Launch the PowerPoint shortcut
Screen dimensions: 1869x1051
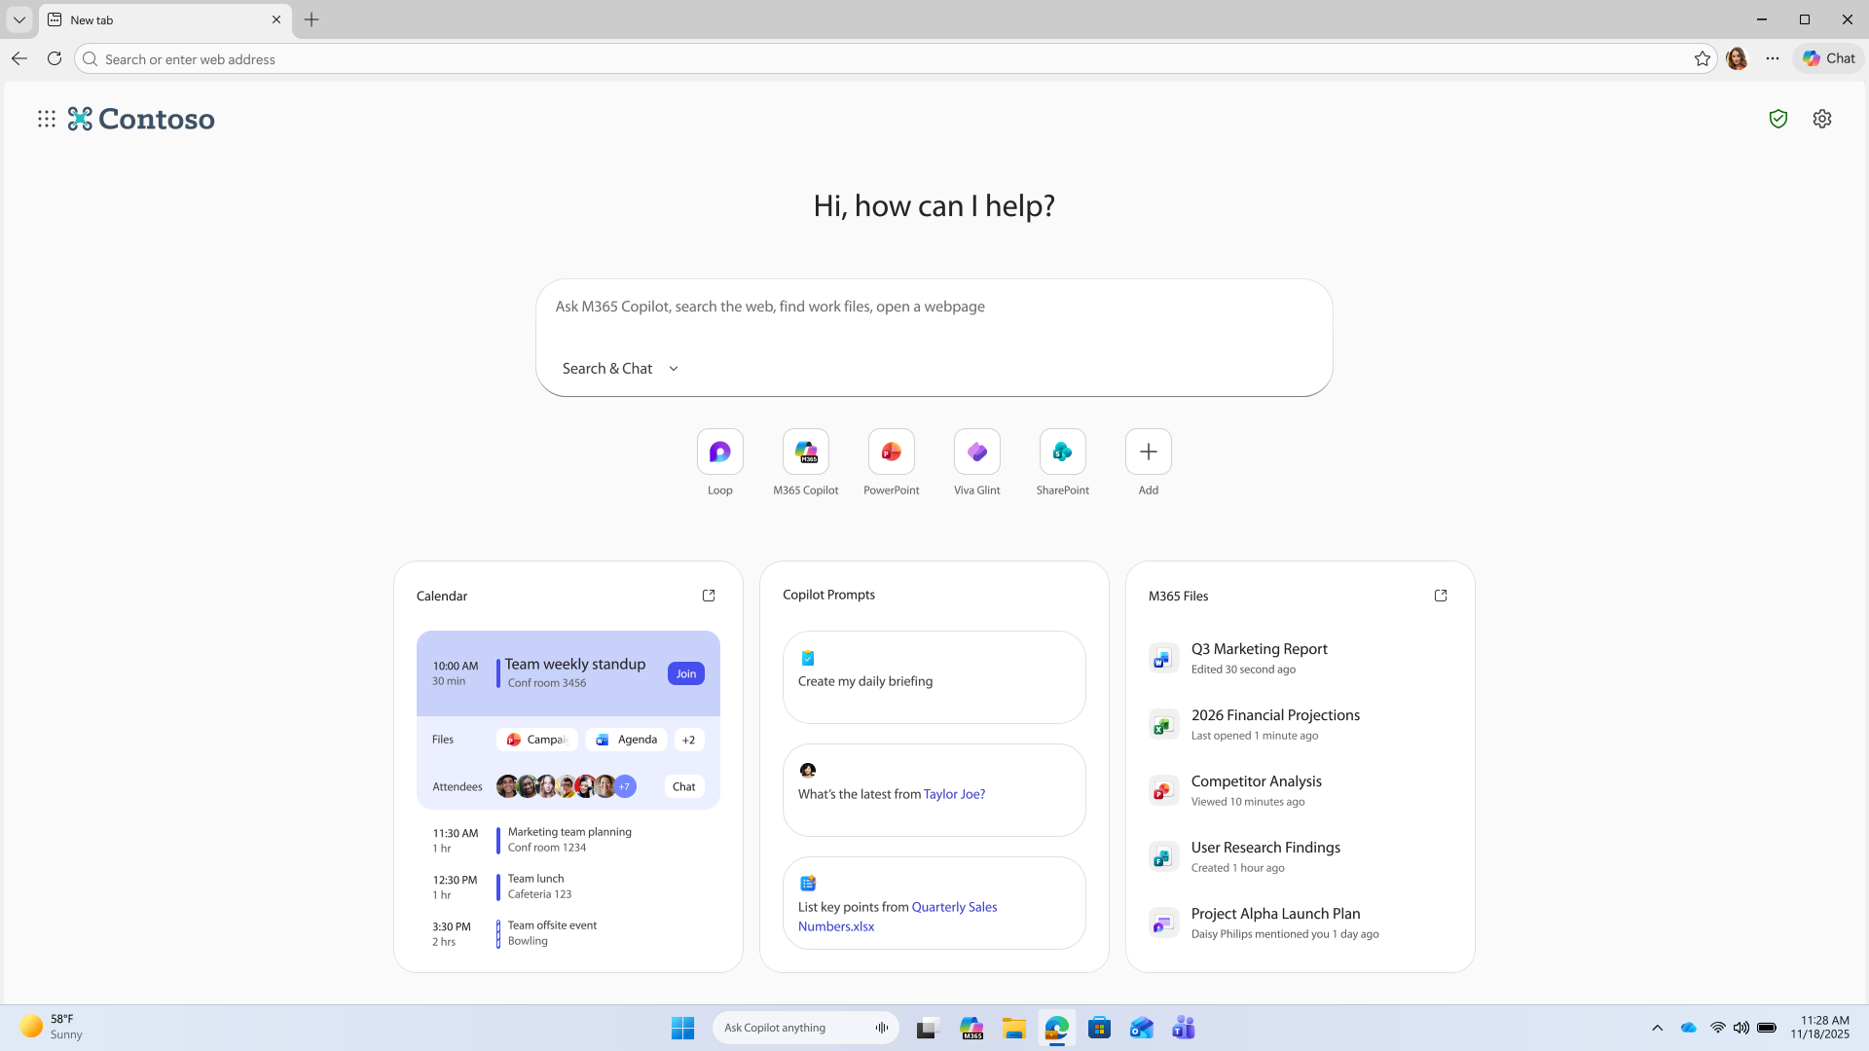(x=891, y=452)
